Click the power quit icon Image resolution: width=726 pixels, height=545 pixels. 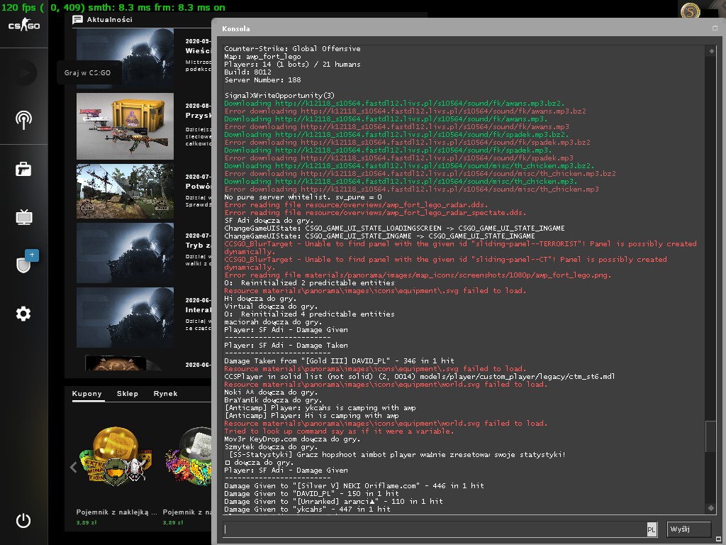pyautogui.click(x=23, y=520)
